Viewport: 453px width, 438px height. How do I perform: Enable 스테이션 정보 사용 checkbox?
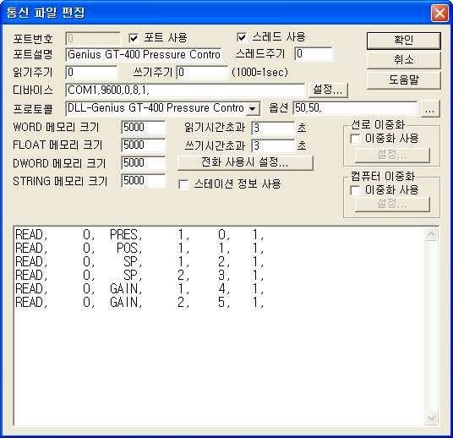click(183, 184)
